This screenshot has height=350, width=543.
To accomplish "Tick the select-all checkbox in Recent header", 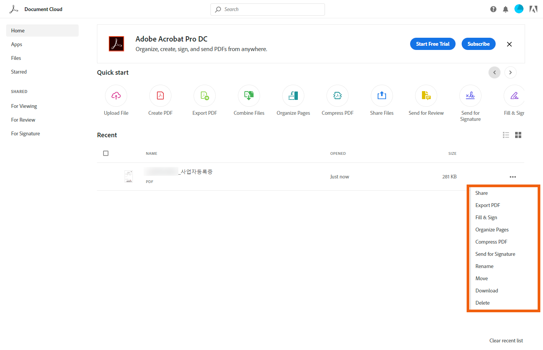I will [x=106, y=153].
